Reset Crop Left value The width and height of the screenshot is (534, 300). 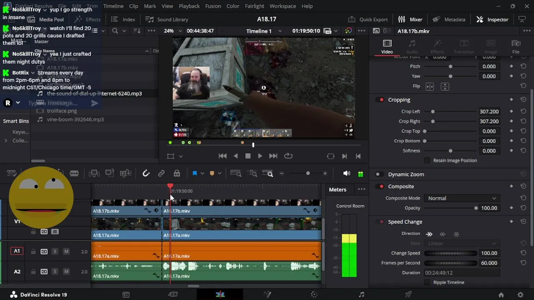tap(523, 111)
